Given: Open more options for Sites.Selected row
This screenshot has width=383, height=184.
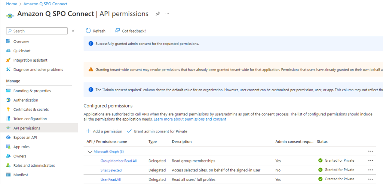Looking at the screenshot, I should pyautogui.click(x=371, y=170).
